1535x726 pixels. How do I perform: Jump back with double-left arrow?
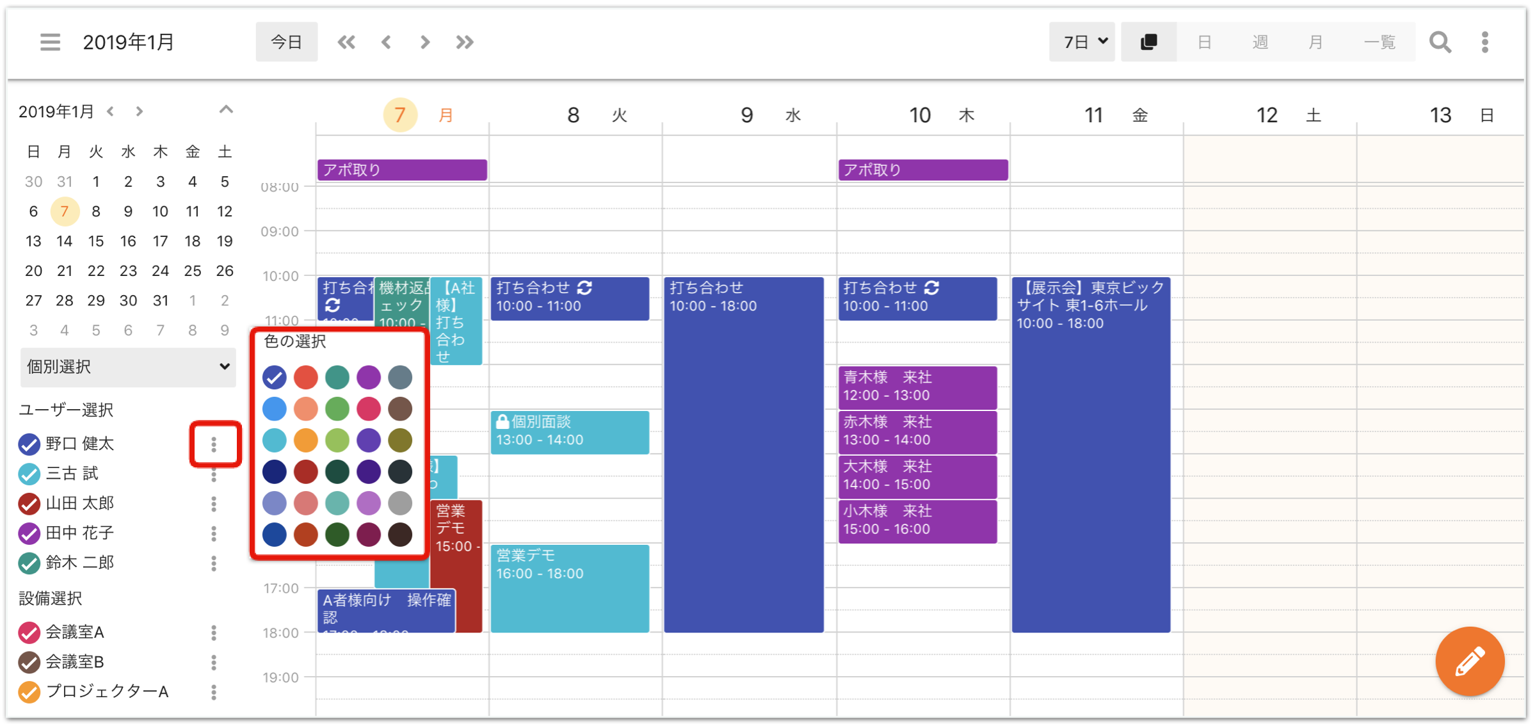click(346, 42)
